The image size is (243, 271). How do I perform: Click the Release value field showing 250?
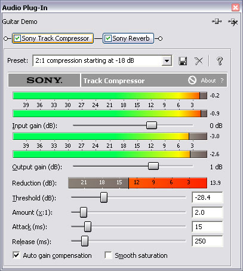pyautogui.click(x=207, y=241)
